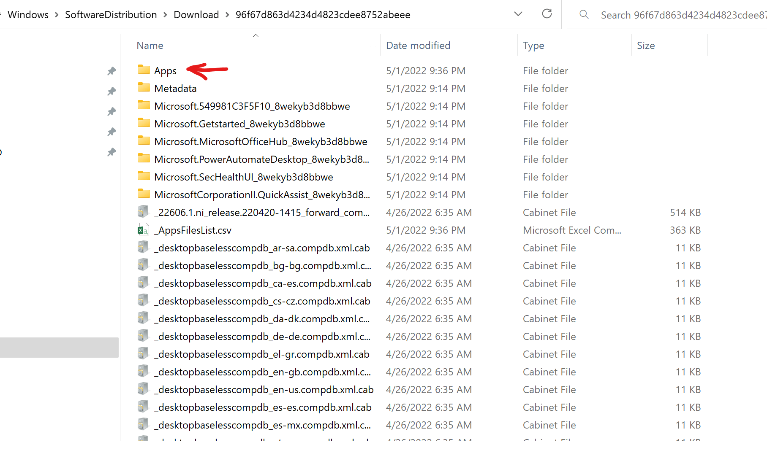
Task: Select the de-de compdb cabinet icon
Action: click(x=143, y=335)
